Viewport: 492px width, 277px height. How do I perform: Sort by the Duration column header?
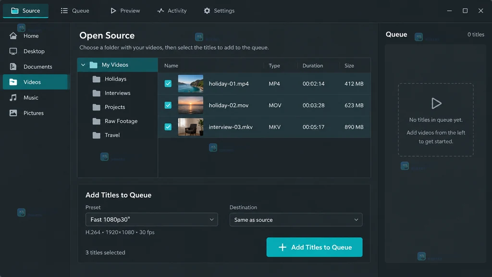312,65
